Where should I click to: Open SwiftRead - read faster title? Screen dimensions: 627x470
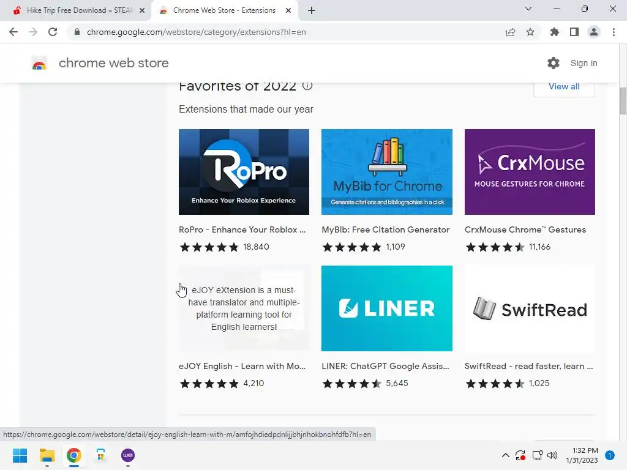pos(528,366)
